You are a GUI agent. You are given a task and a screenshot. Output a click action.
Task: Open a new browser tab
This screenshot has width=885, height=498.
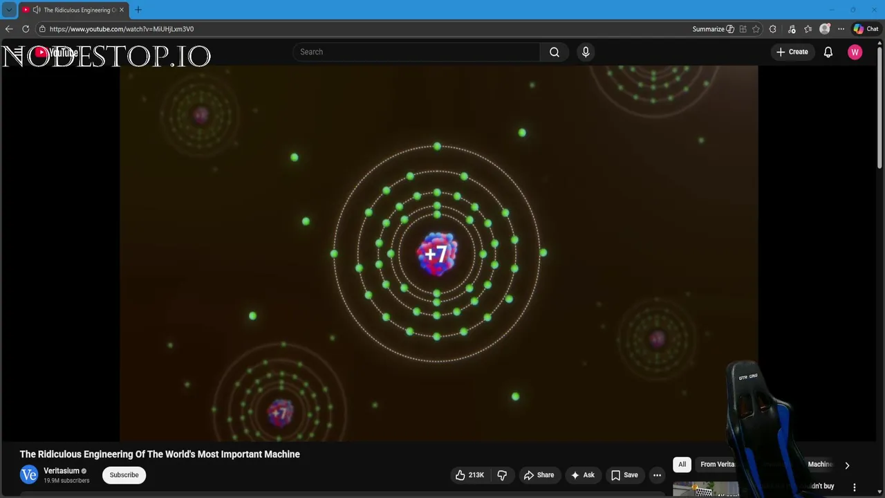coord(138,10)
